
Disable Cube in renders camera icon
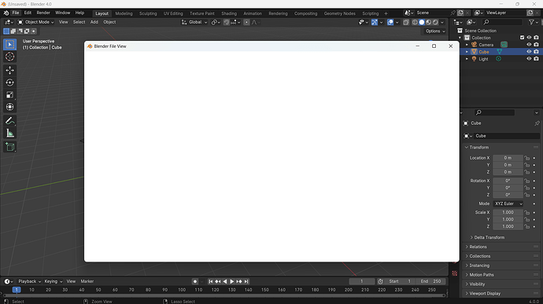[536, 52]
